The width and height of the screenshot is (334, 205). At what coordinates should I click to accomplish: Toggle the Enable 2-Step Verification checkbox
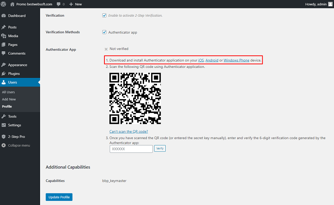[x=104, y=15]
